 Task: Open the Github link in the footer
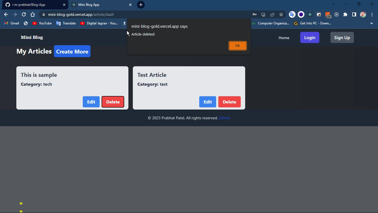pyautogui.click(x=224, y=118)
